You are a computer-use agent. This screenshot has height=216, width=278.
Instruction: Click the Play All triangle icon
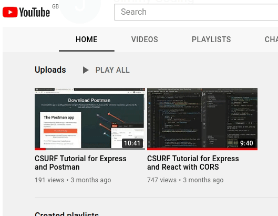tap(86, 70)
